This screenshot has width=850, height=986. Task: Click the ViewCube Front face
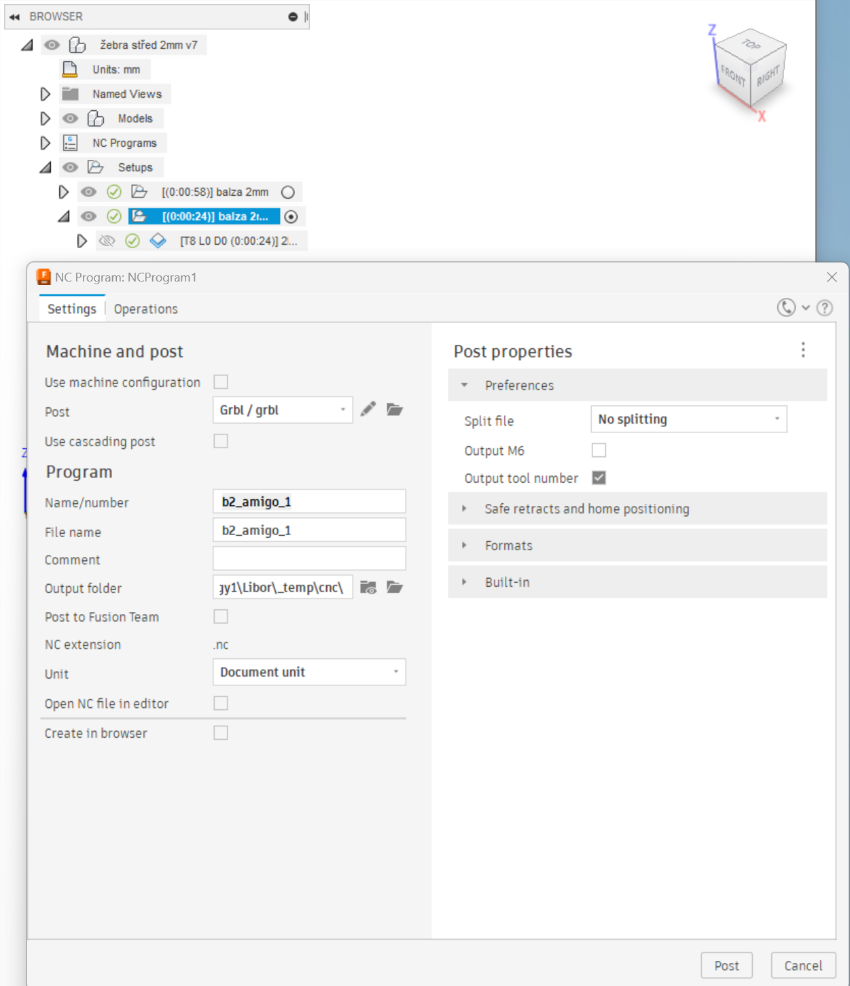732,75
